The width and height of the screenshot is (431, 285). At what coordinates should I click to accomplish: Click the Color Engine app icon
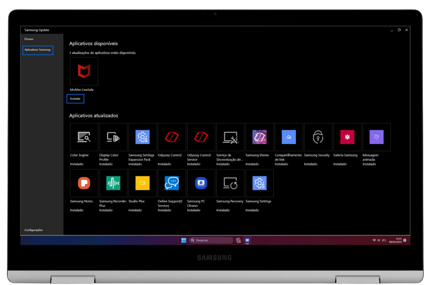[x=84, y=137]
